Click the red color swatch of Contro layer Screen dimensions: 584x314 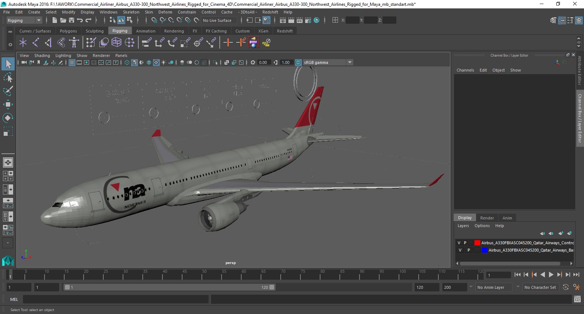(x=477, y=243)
